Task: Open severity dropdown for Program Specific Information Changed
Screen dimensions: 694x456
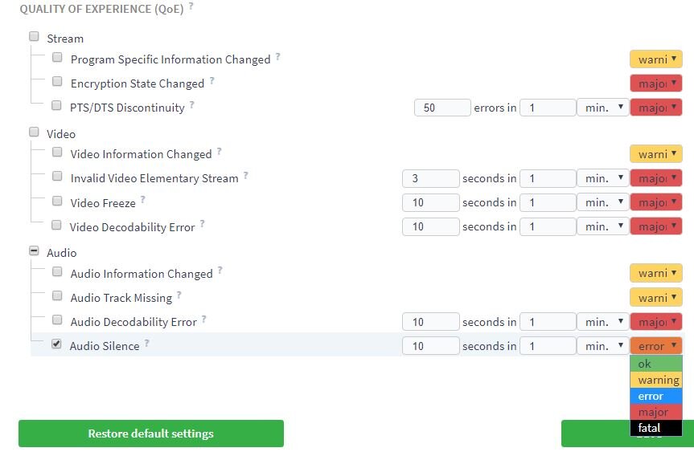Action: 655,59
